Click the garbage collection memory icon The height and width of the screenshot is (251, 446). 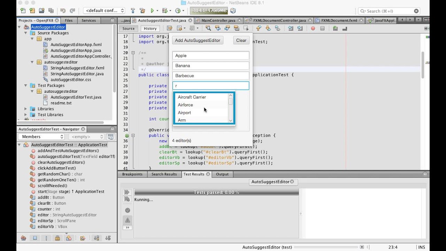point(233,11)
